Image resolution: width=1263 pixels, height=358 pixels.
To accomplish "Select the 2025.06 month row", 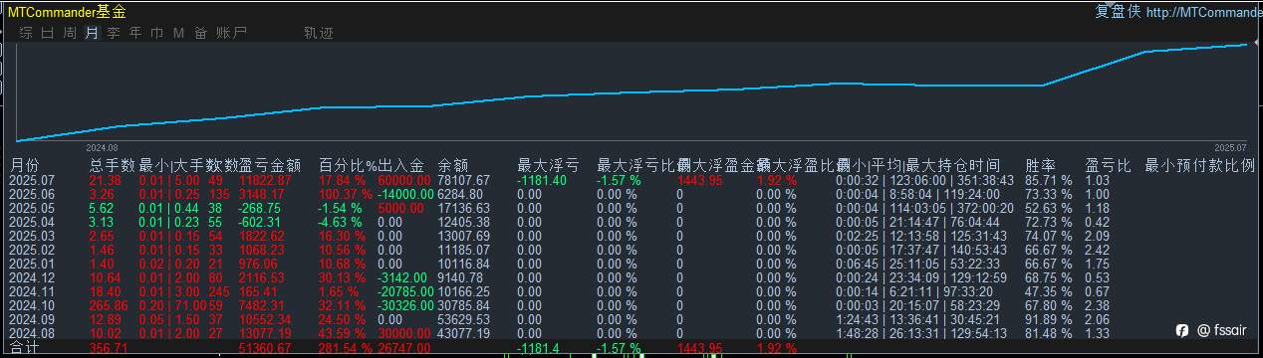I will point(631,194).
